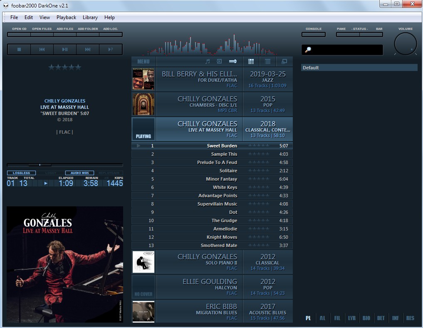Image resolution: width=423 pixels, height=328 pixels.
Task: Click the Add Files button
Action: (x=65, y=34)
